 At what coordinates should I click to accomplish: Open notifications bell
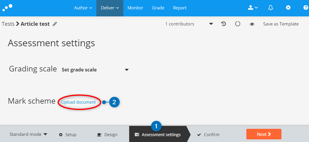271,8
